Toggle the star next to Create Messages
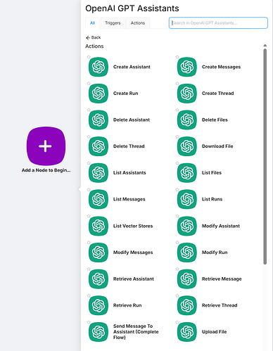 [177, 57]
